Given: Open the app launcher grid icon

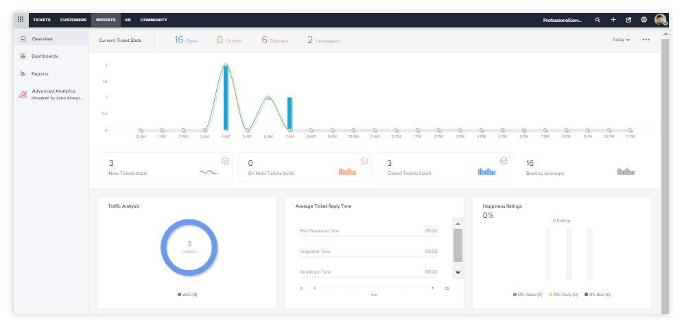Looking at the screenshot, I should 21,20.
